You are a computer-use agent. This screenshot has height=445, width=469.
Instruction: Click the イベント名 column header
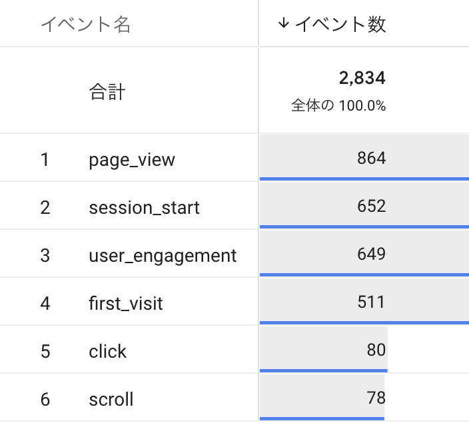click(x=86, y=25)
